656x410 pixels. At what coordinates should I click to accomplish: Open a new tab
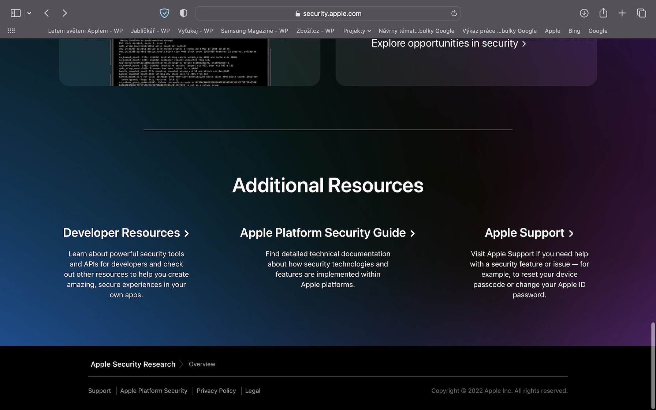622,13
